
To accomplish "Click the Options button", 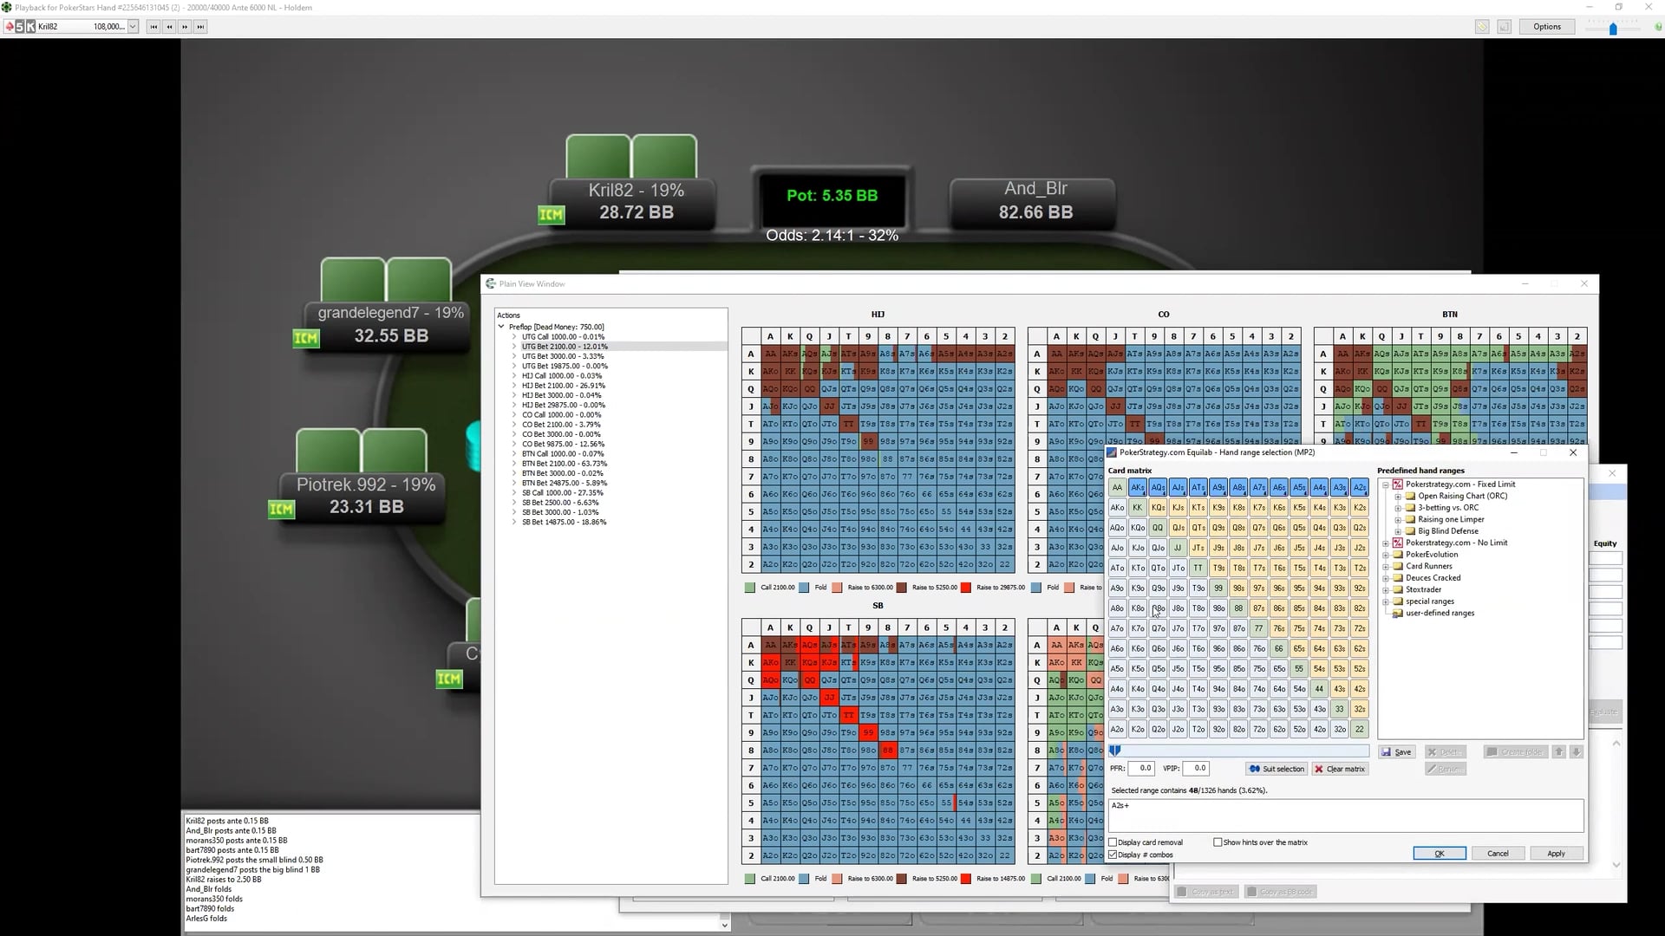I will (1547, 27).
